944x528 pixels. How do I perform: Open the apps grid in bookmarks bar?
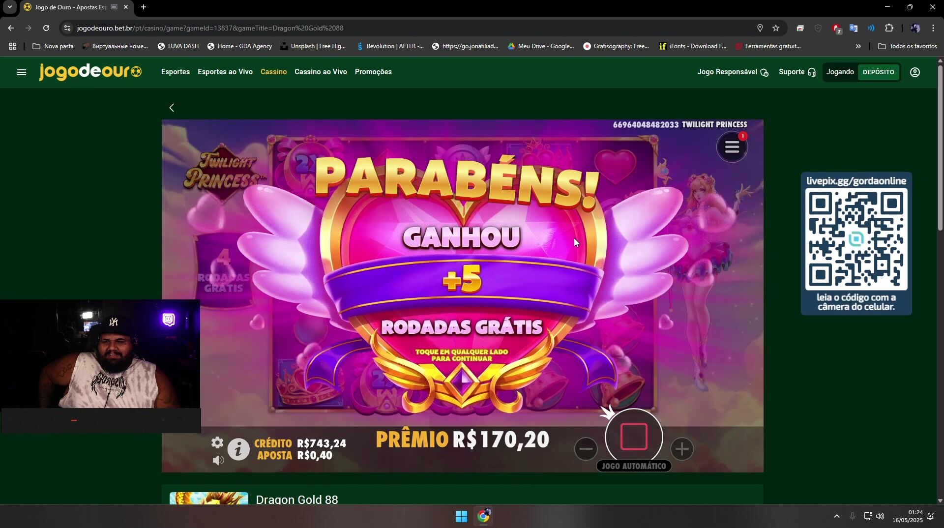13,46
